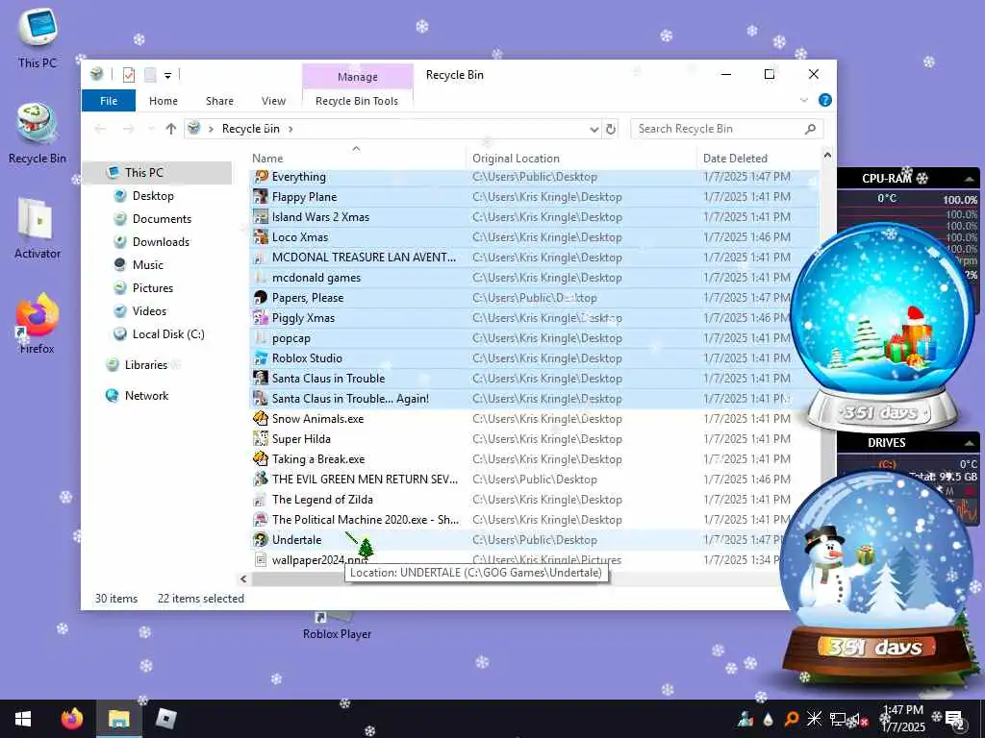
Task: Open Downloads in the navigation pane
Action: [161, 242]
